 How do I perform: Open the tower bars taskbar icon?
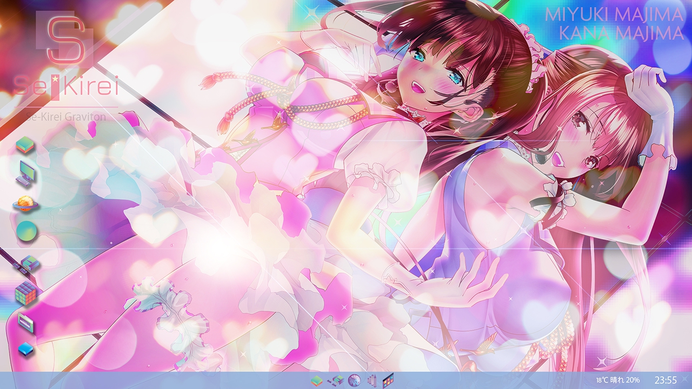coord(371,380)
